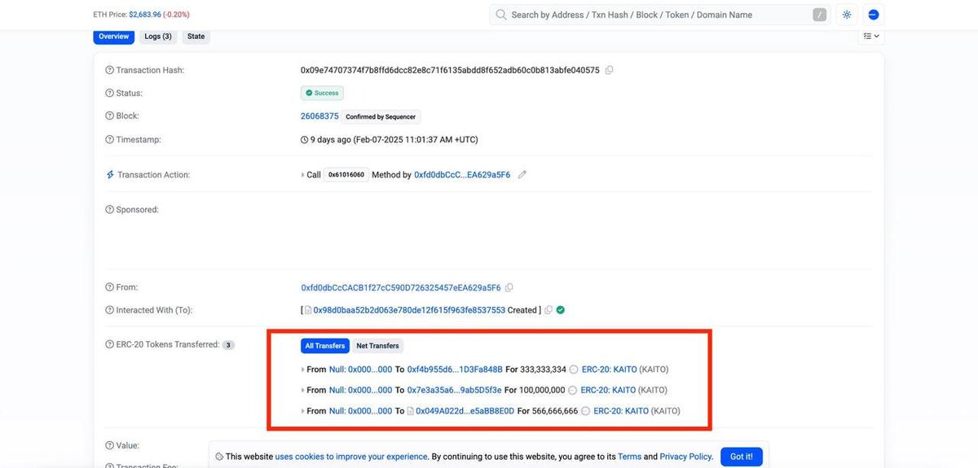Viewport: 978px width, 468px height.
Task: Open help icon beside Transaction Hash
Action: click(109, 70)
